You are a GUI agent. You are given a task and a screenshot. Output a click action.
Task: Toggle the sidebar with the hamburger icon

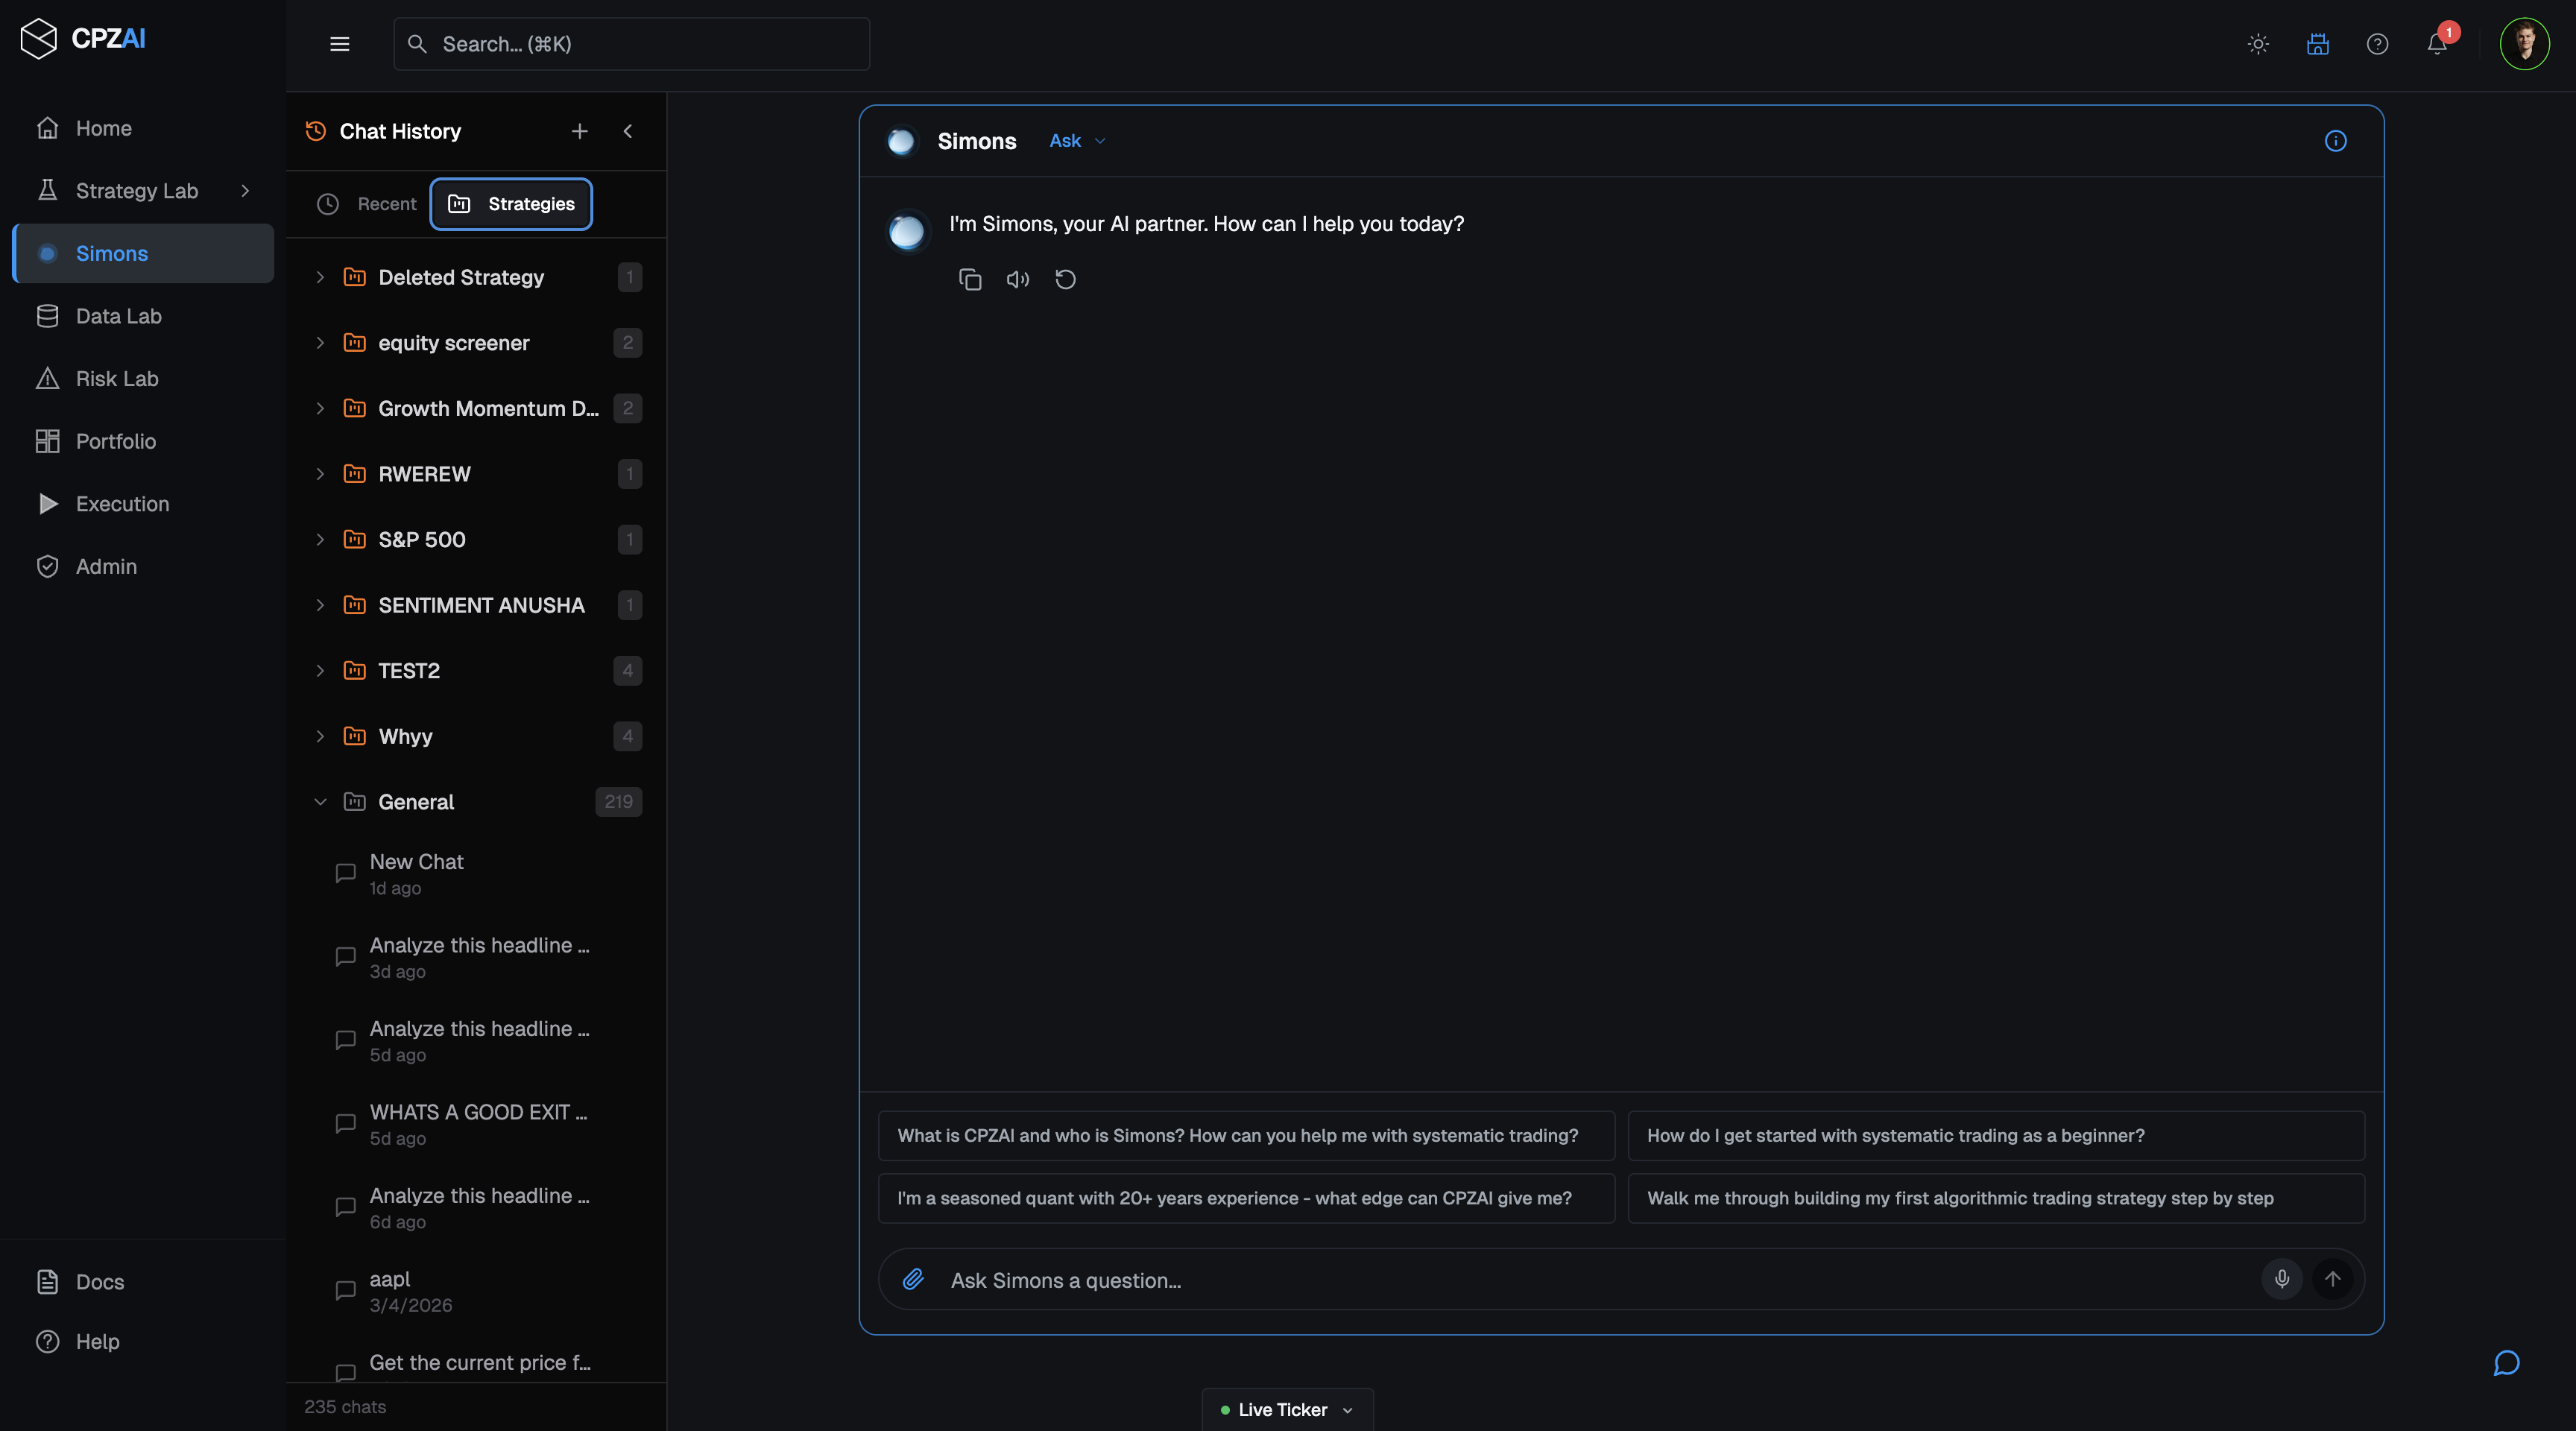point(339,44)
